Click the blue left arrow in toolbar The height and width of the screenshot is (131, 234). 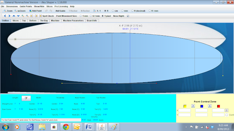[x=5, y=16]
